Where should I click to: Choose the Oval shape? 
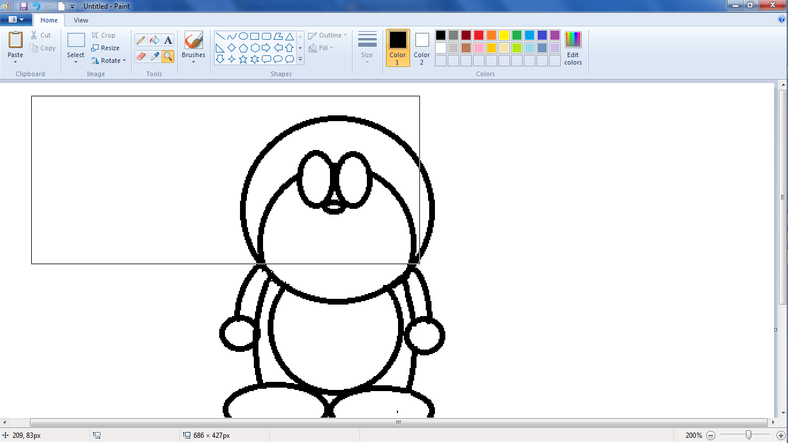tap(243, 36)
